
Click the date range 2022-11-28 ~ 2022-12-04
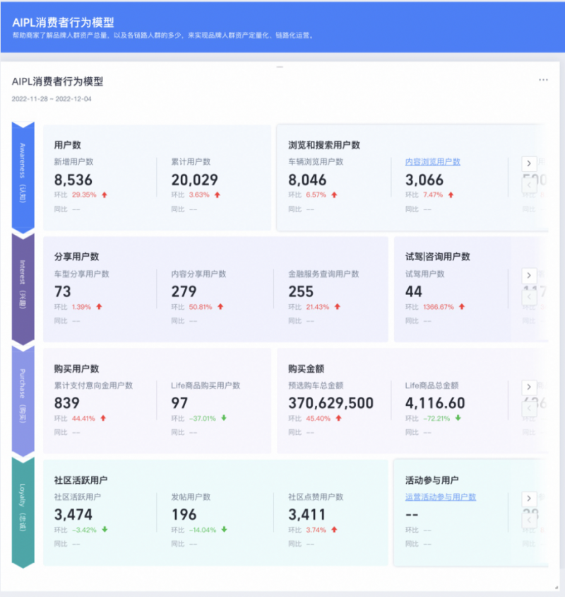(x=52, y=99)
